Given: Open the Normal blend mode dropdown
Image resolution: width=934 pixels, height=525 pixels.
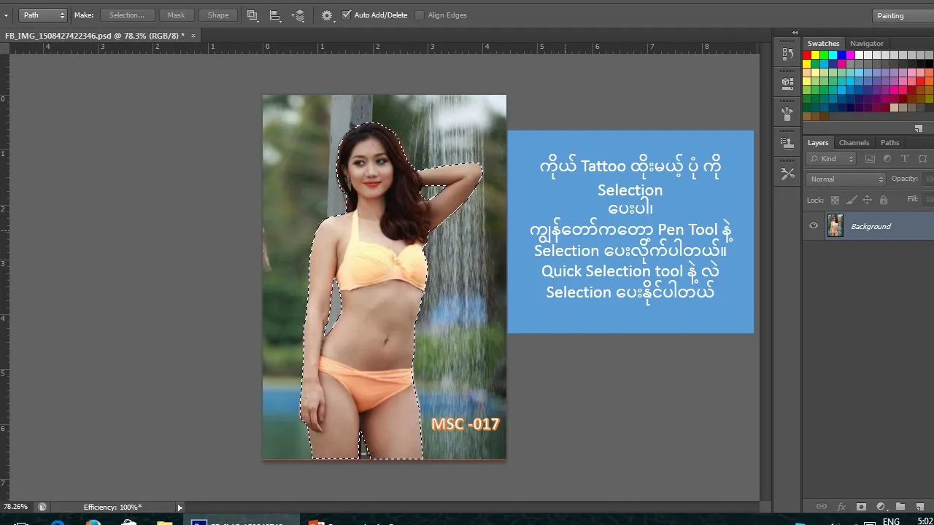Looking at the screenshot, I should [846, 179].
